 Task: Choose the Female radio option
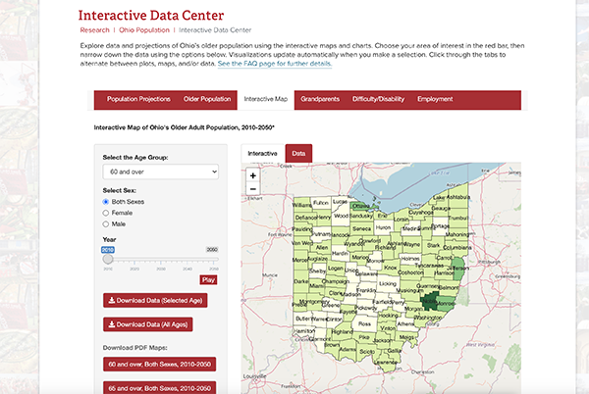(x=107, y=212)
